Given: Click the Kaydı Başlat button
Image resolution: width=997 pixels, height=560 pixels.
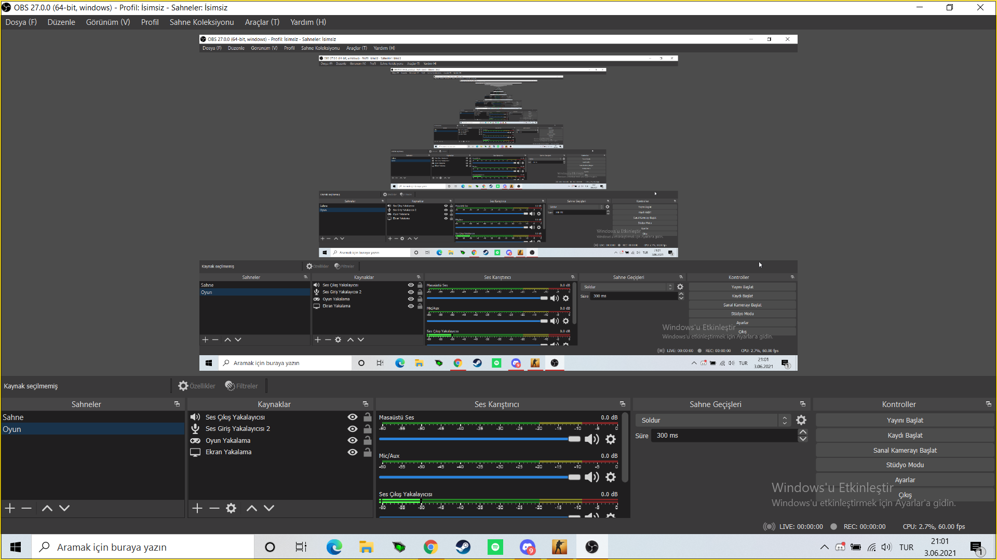Looking at the screenshot, I should click(905, 436).
